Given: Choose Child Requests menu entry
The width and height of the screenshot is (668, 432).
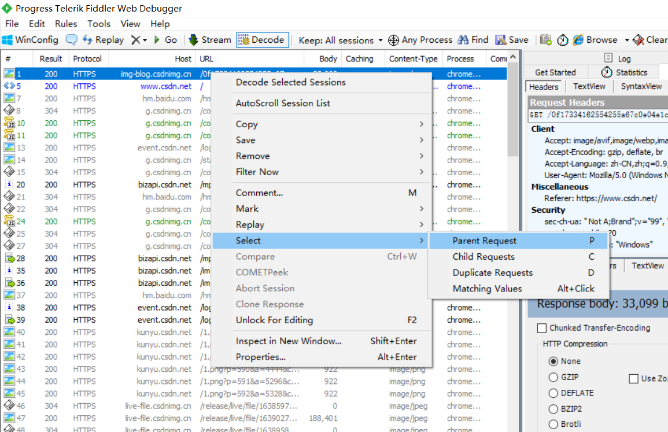Looking at the screenshot, I should coord(518,257).
